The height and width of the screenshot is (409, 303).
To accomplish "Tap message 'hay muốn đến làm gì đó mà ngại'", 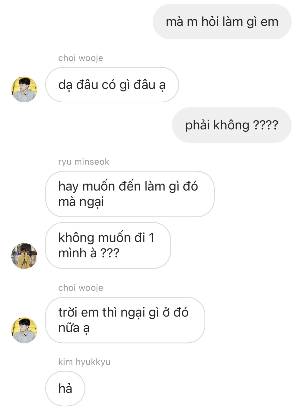I will click(130, 194).
